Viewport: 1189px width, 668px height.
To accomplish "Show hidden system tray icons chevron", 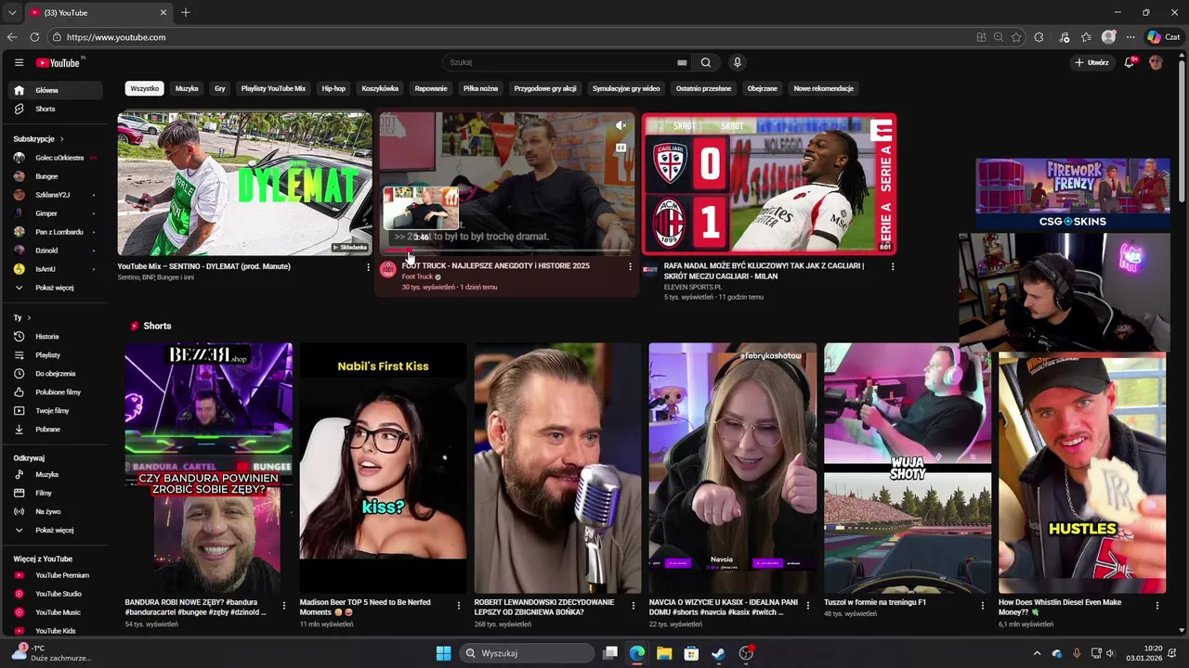I will click(x=1037, y=653).
